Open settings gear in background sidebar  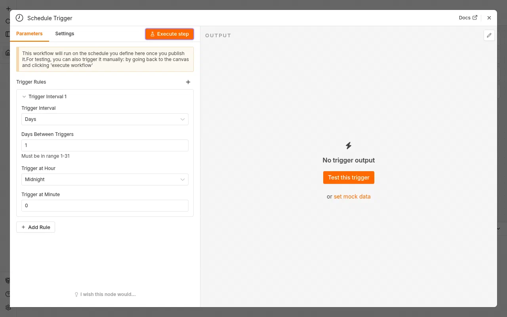pos(8,307)
